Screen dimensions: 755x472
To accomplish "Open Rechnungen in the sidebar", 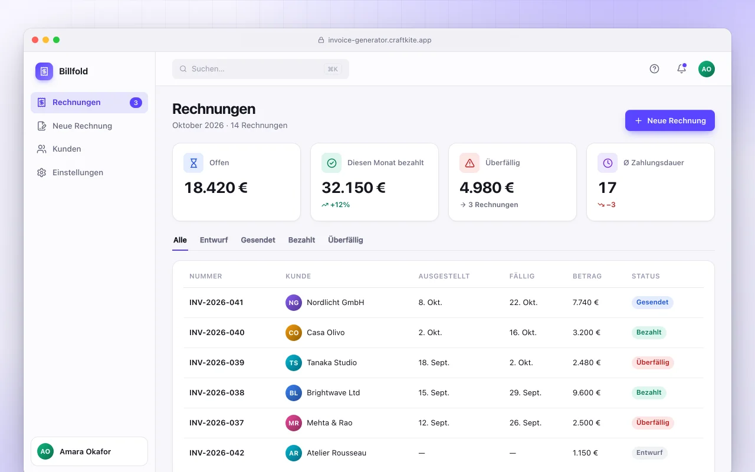I will (89, 103).
